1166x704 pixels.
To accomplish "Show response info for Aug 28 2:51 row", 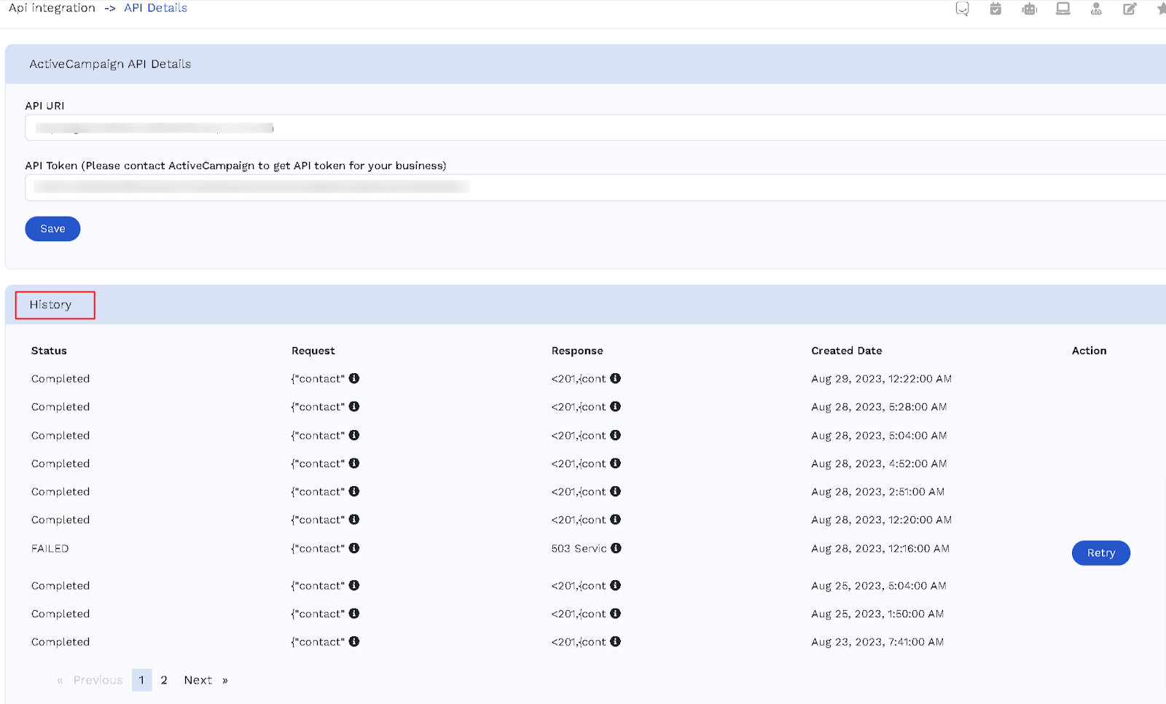I will pos(615,491).
